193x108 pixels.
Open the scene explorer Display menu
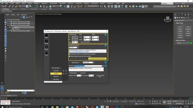(13, 15)
